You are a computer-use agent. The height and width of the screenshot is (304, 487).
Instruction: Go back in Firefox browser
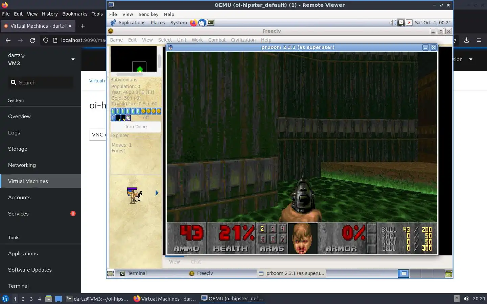coord(8,40)
